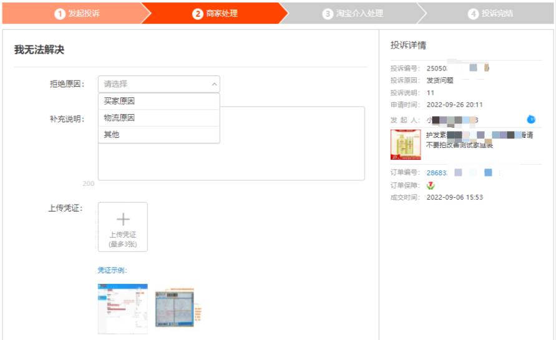Click the blue Wangwang chat icon beside 发起人

[531, 119]
